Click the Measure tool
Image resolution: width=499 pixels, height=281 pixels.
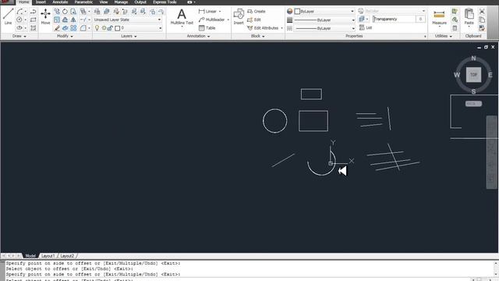click(x=439, y=16)
